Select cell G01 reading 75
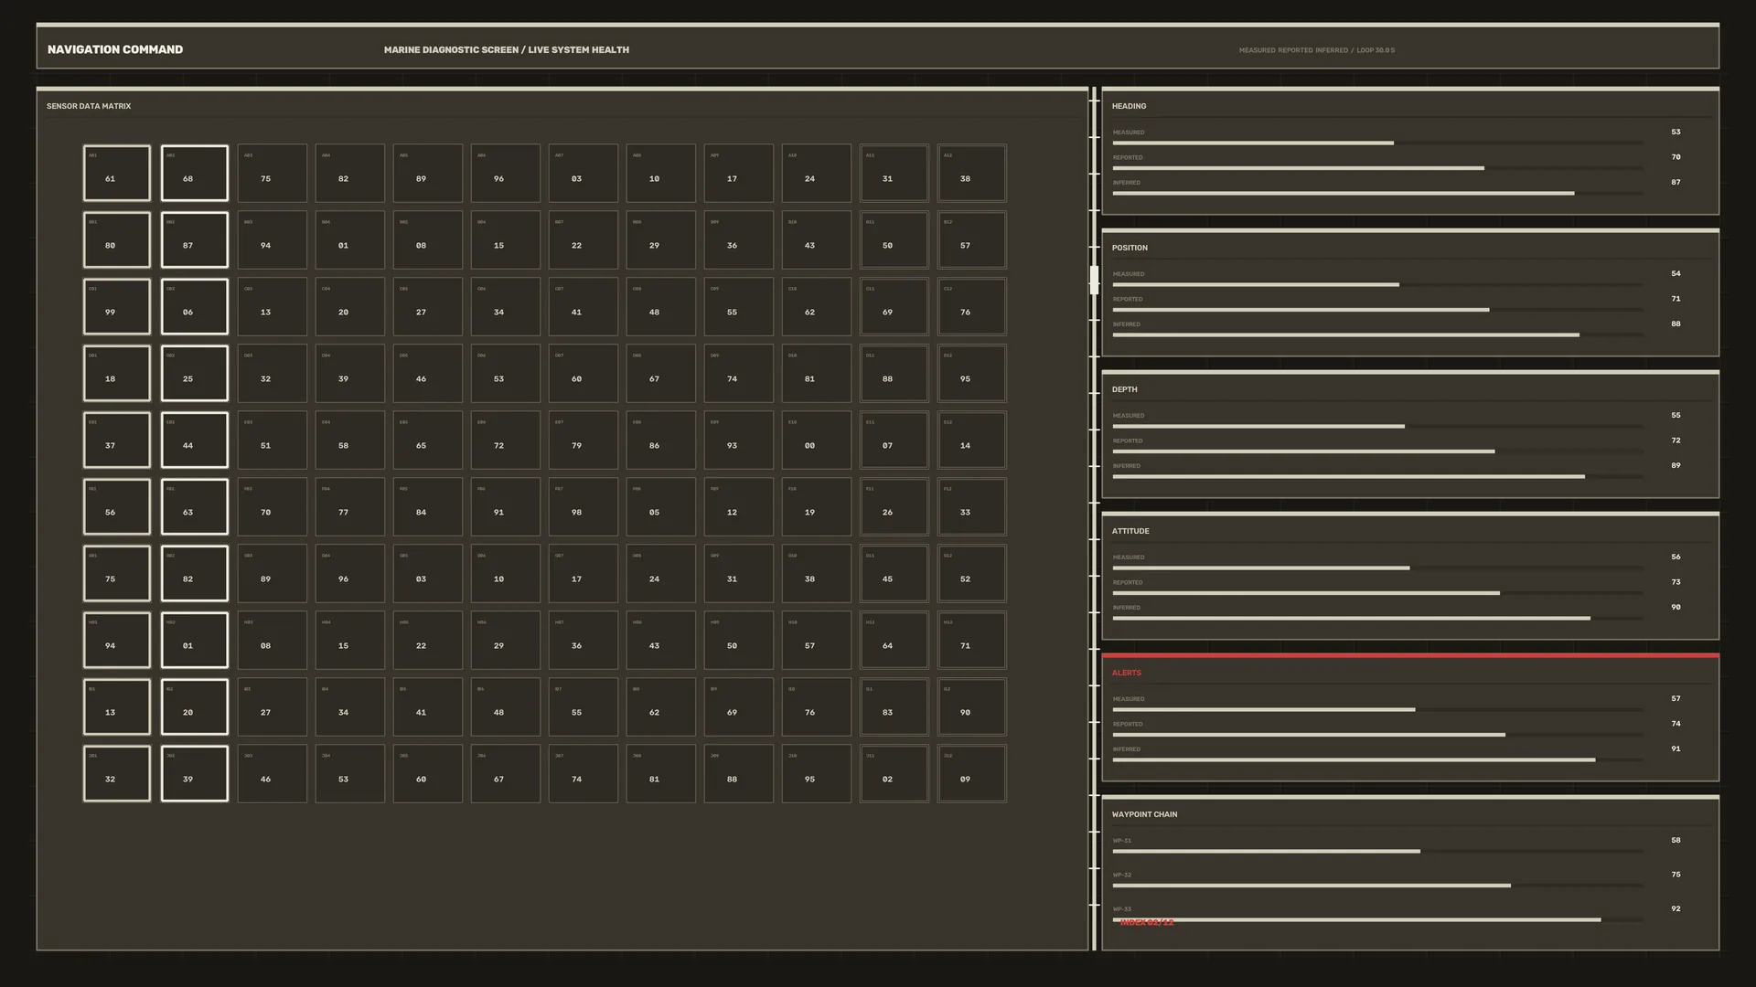The width and height of the screenshot is (1756, 987). [x=116, y=573]
